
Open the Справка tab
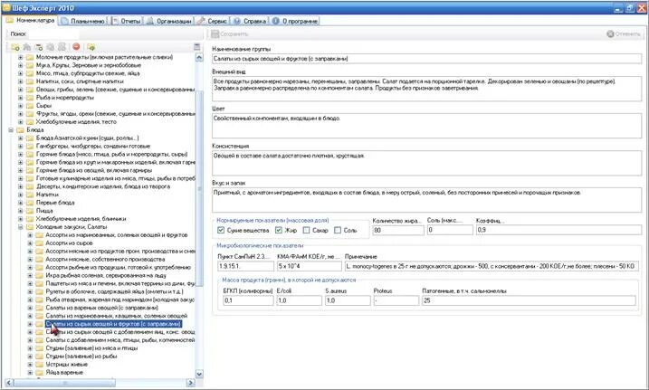(250, 21)
